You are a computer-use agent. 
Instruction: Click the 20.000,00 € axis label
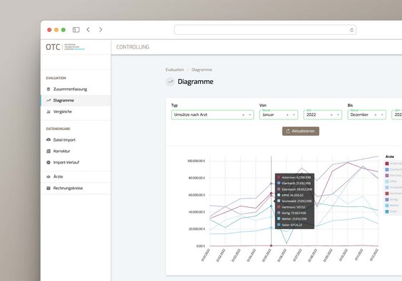pos(197,229)
